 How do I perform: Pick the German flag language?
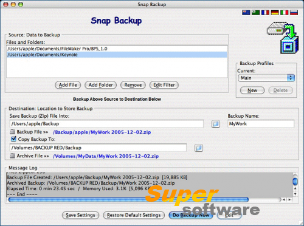[275, 13]
